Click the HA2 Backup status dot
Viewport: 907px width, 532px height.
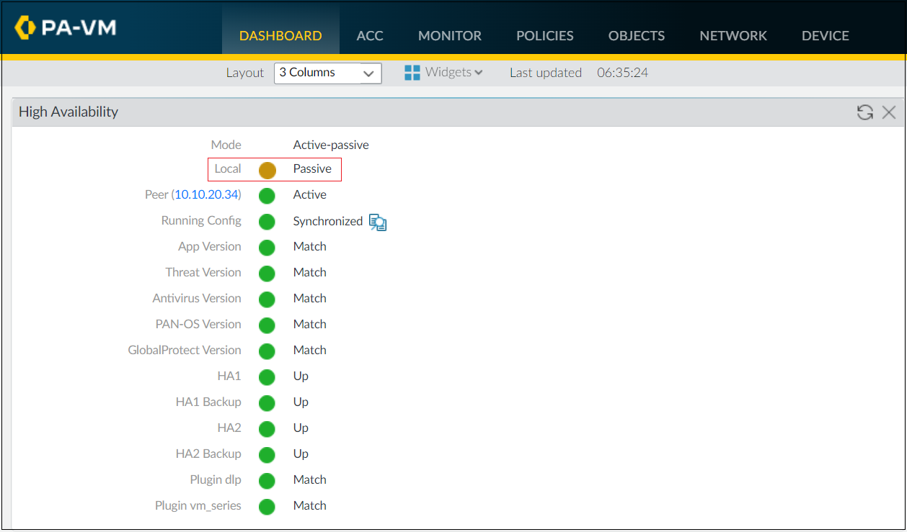(x=267, y=454)
